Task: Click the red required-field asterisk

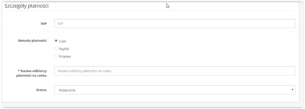Action: click(x=18, y=71)
